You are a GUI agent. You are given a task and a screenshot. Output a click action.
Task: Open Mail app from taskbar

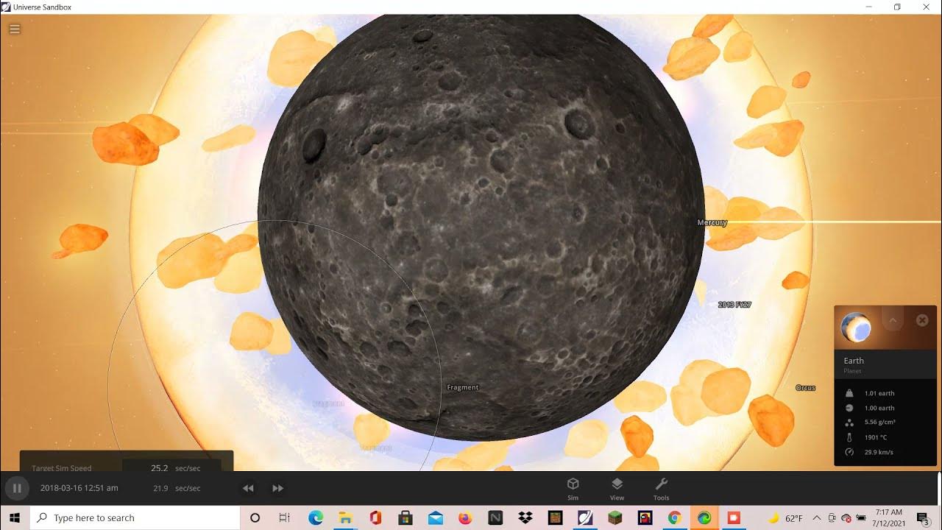click(x=435, y=517)
